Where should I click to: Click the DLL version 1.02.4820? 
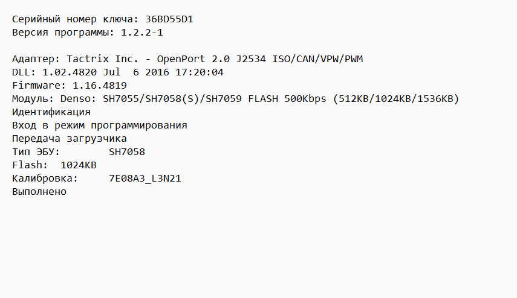tap(66, 72)
